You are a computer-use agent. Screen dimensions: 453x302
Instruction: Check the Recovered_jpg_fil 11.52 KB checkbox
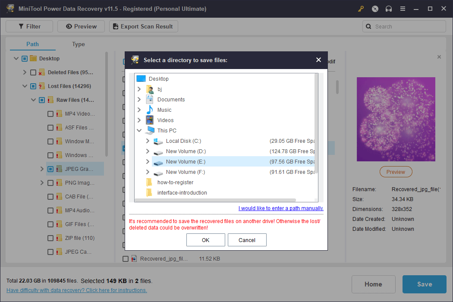point(126,259)
